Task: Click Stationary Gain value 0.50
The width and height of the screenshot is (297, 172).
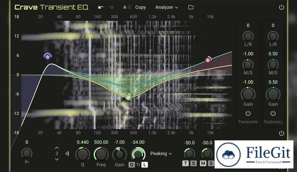Action: pyautogui.click(x=273, y=82)
